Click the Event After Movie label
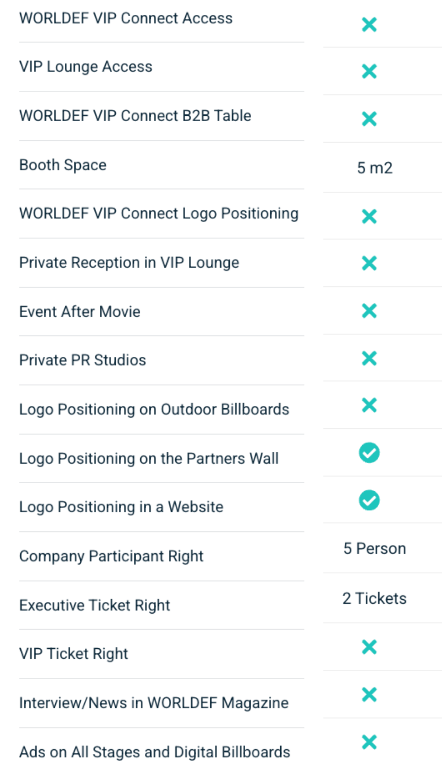This screenshot has height=774, width=442. coord(80,312)
